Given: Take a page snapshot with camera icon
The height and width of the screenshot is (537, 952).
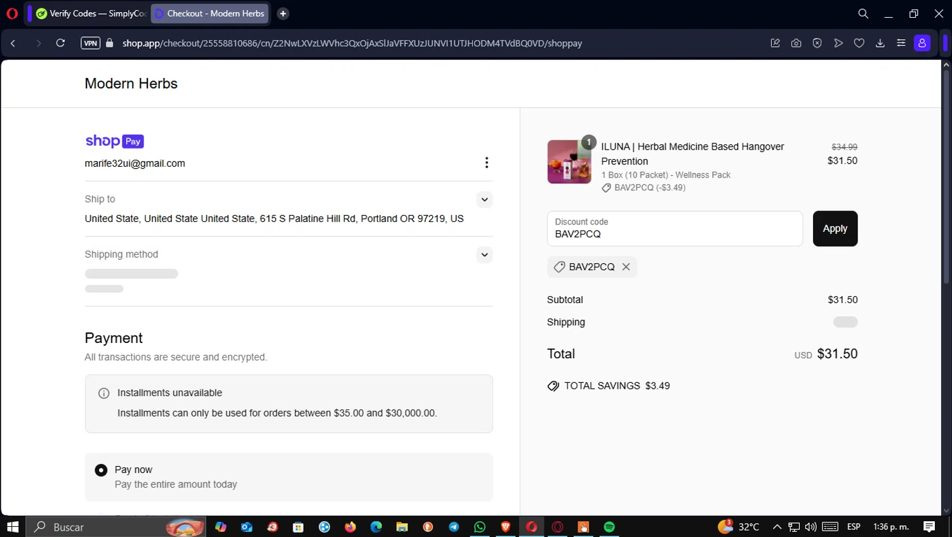Looking at the screenshot, I should pyautogui.click(x=796, y=43).
